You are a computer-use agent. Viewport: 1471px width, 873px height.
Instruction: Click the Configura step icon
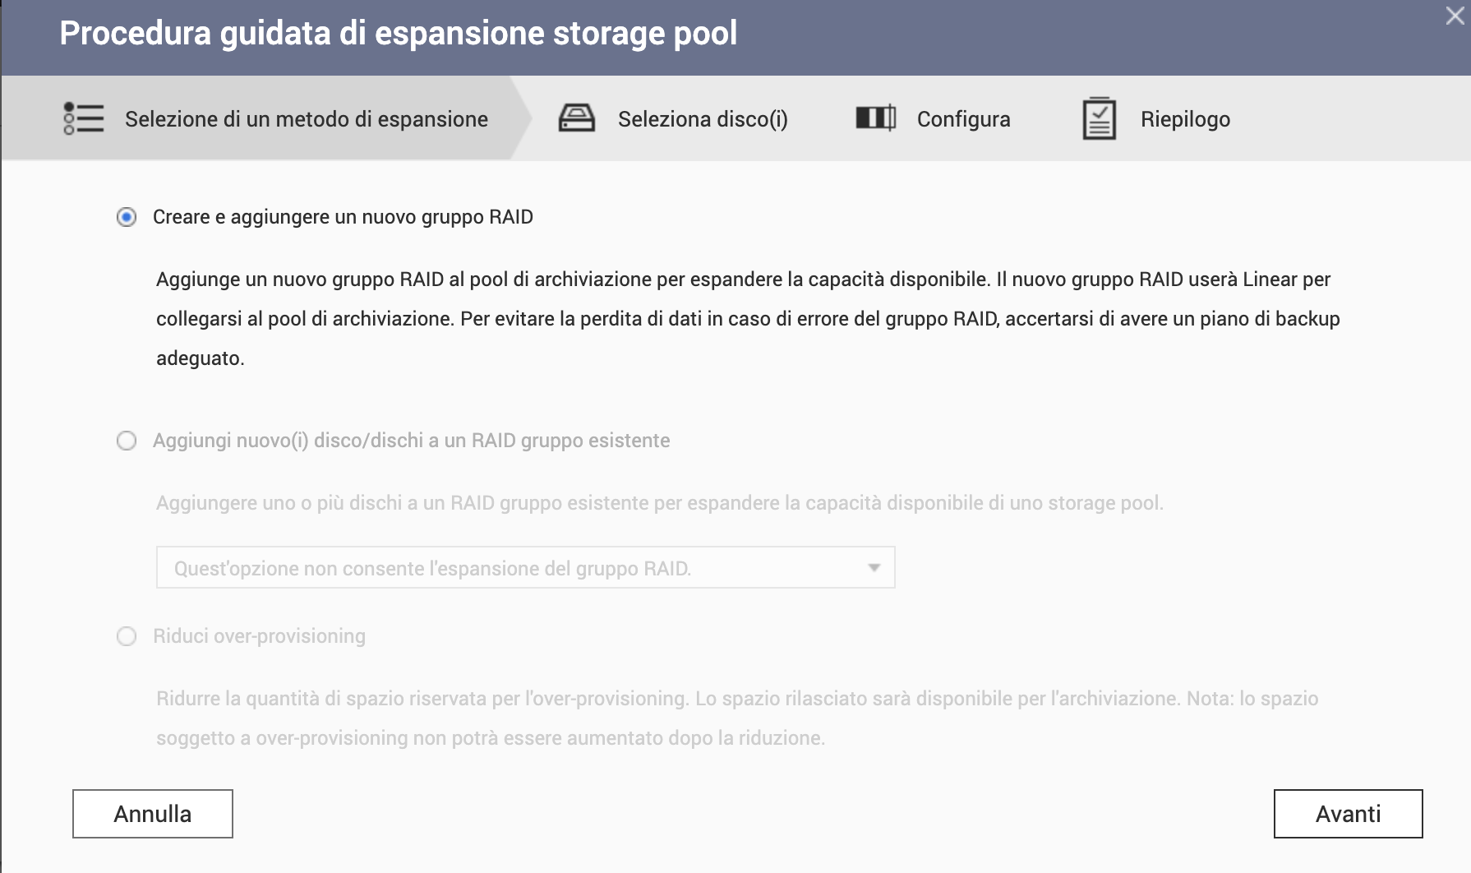[x=875, y=118]
